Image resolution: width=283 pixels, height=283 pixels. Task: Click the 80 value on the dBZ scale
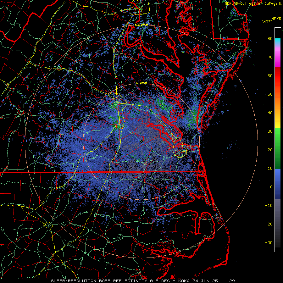coord(270,38)
